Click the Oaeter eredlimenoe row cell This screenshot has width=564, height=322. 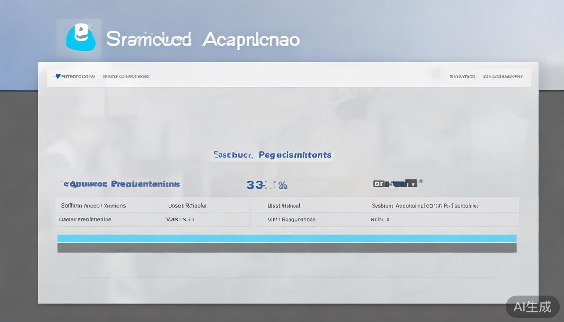pos(85,219)
